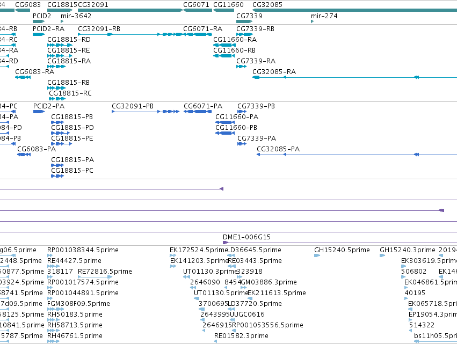The image size is (457, 344).
Task: Select the CG7339 gene label in the top track
Action: click(x=249, y=16)
